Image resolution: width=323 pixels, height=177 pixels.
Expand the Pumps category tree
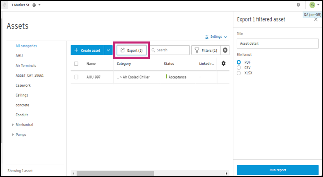pos(13,135)
